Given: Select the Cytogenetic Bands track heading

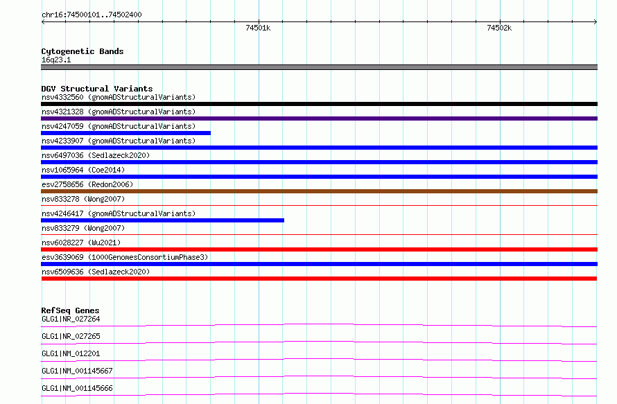Looking at the screenshot, I should [x=82, y=51].
